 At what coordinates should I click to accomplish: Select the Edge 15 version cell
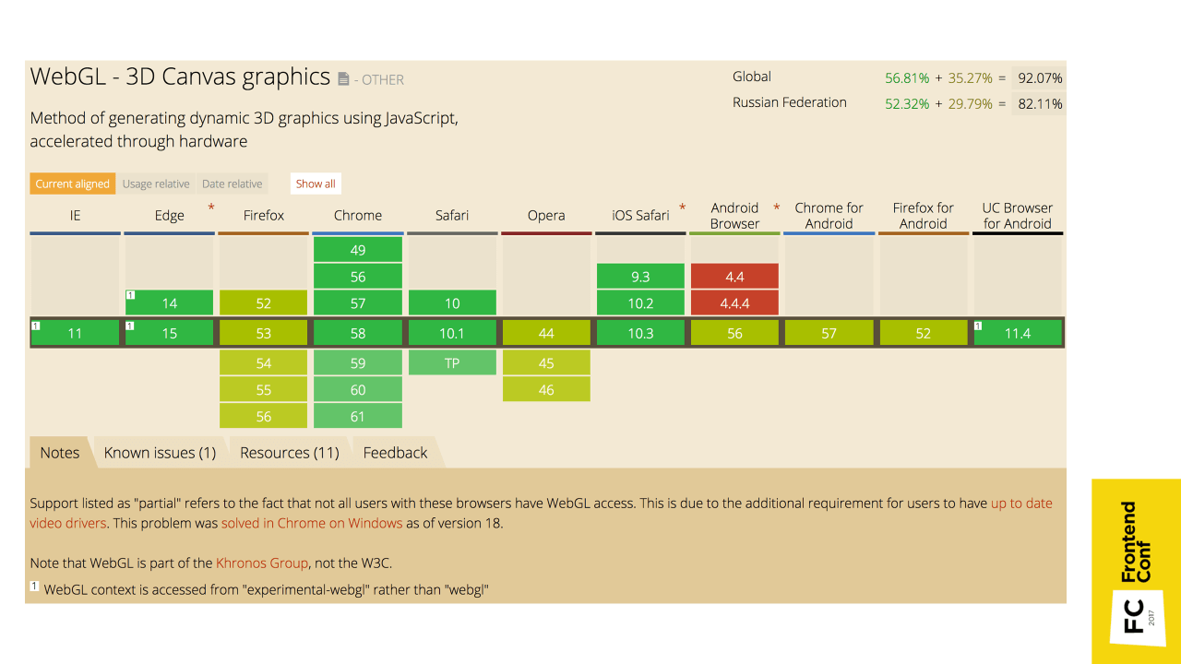tap(170, 333)
